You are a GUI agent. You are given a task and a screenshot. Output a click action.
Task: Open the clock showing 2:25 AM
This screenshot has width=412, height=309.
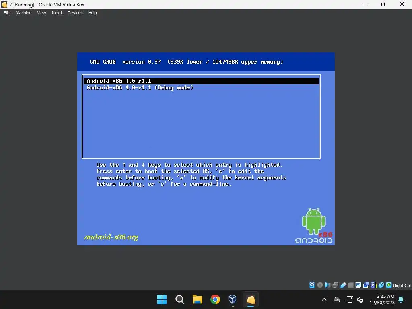coord(382,299)
